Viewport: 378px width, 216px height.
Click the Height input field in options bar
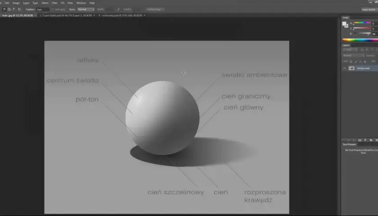(x=136, y=9)
